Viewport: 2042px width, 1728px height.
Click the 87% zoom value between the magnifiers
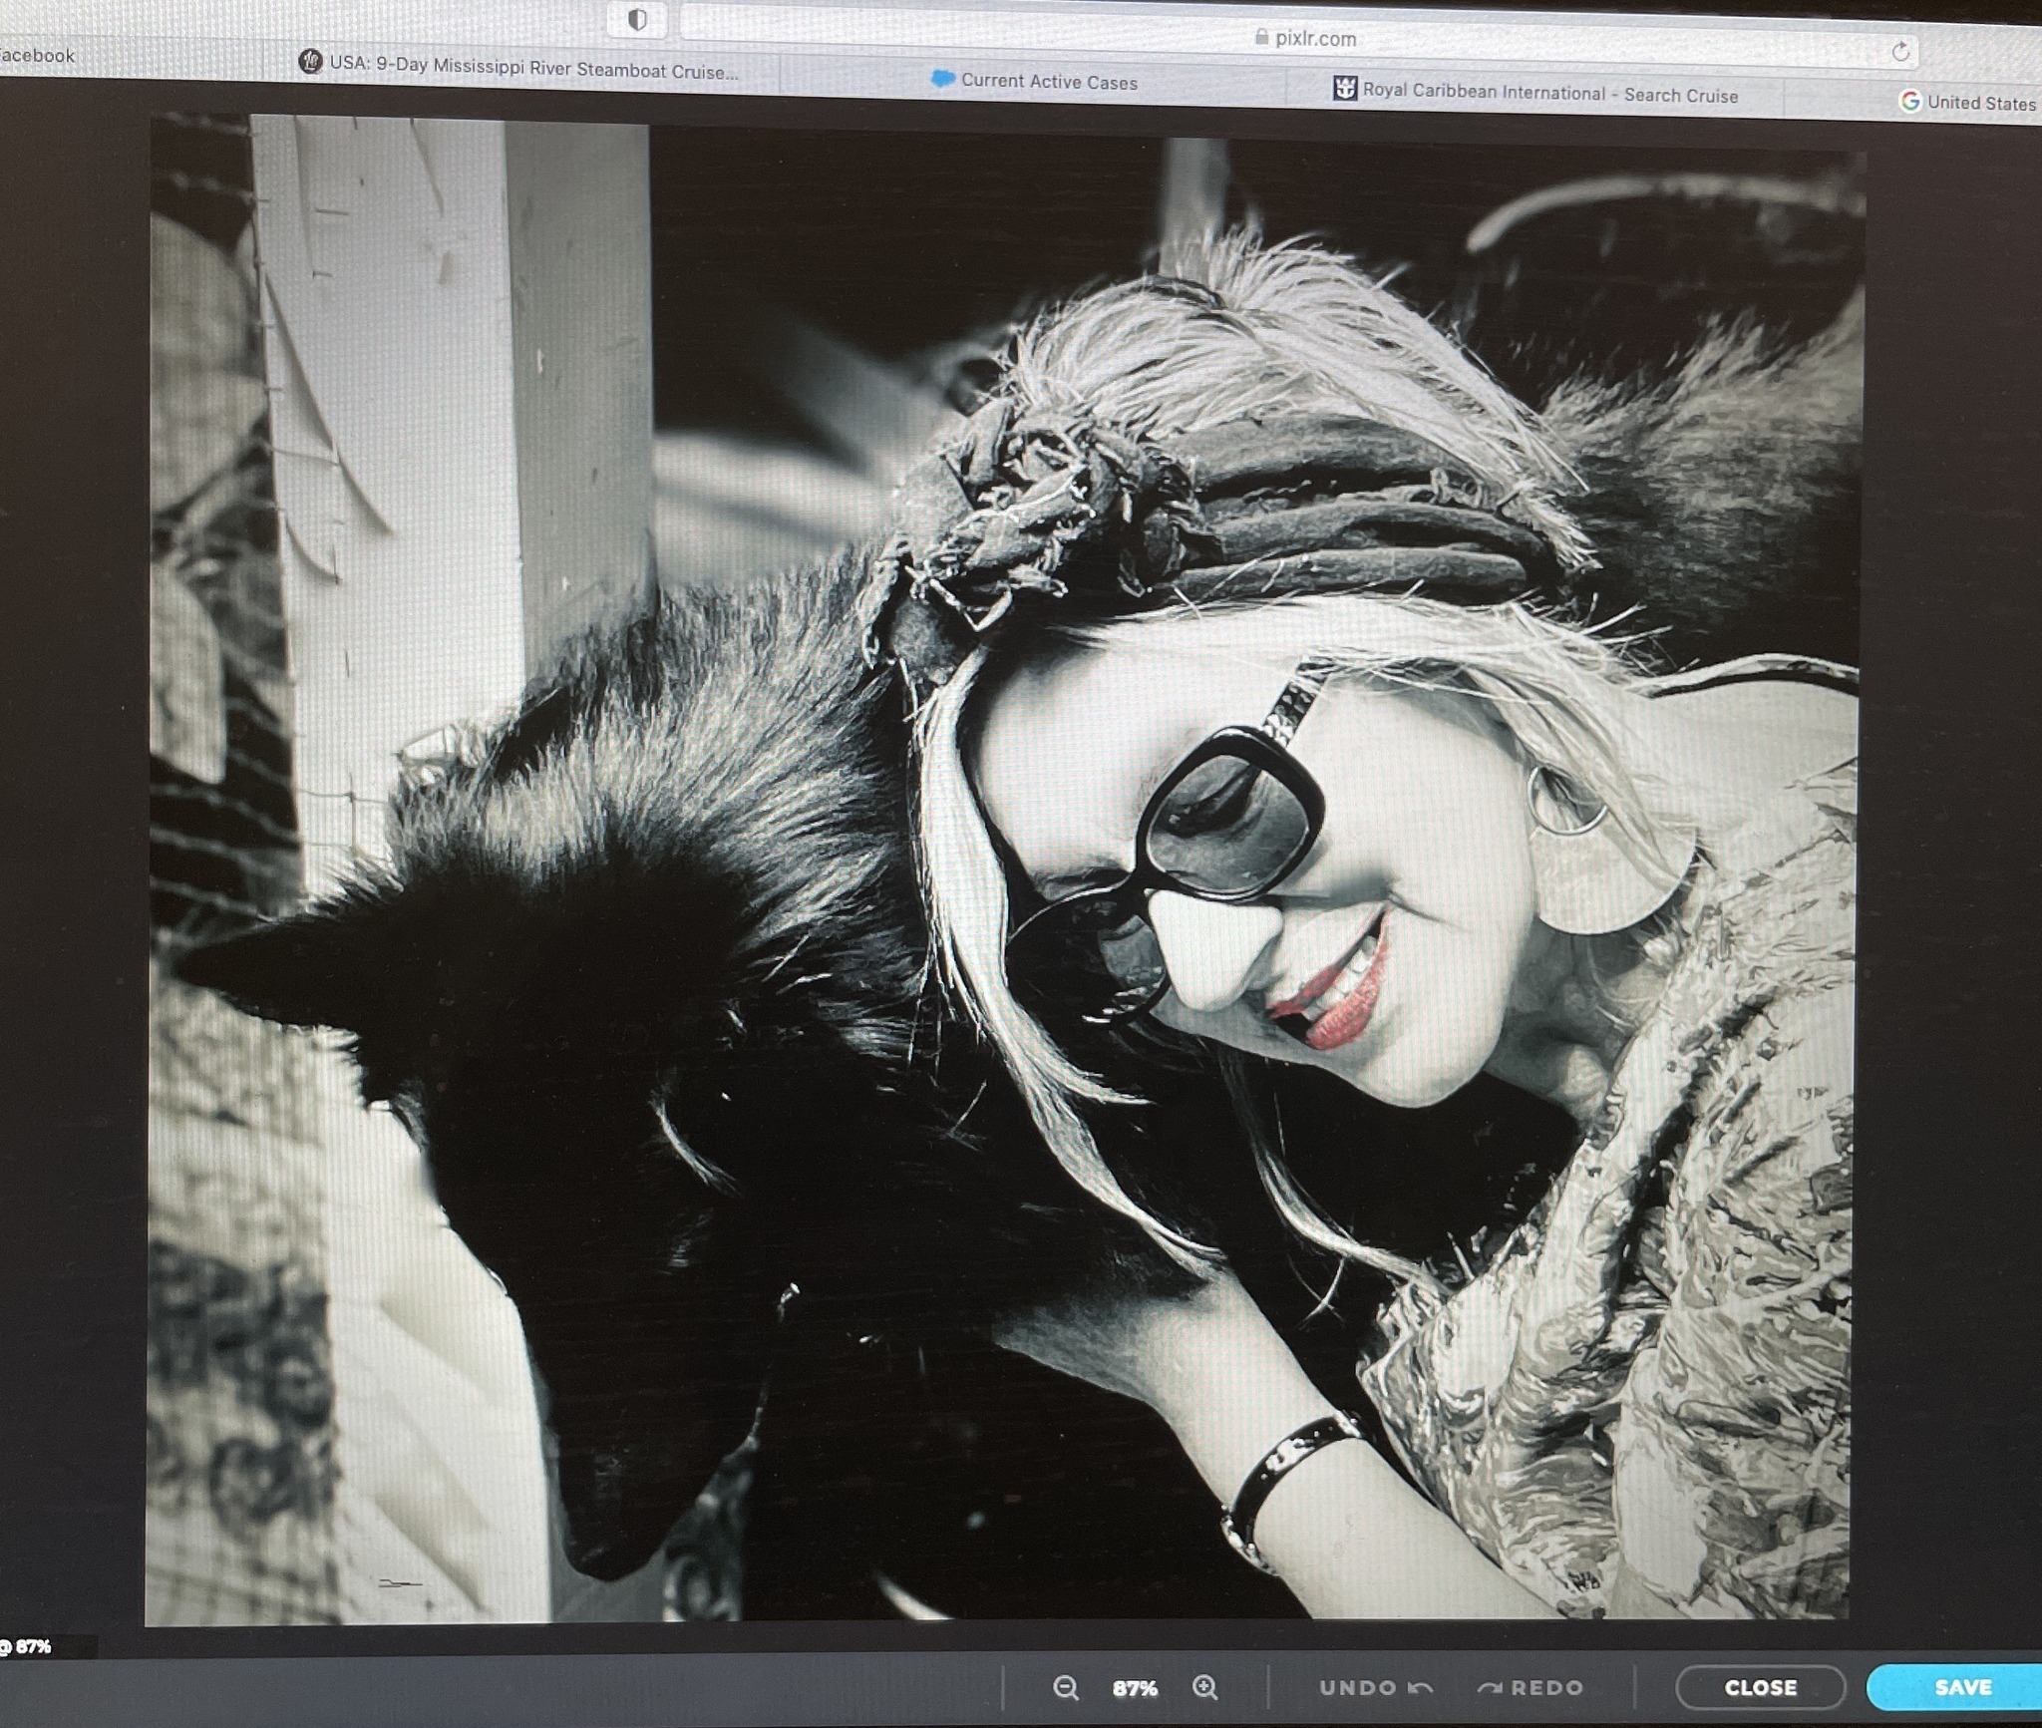pyautogui.click(x=1135, y=1687)
